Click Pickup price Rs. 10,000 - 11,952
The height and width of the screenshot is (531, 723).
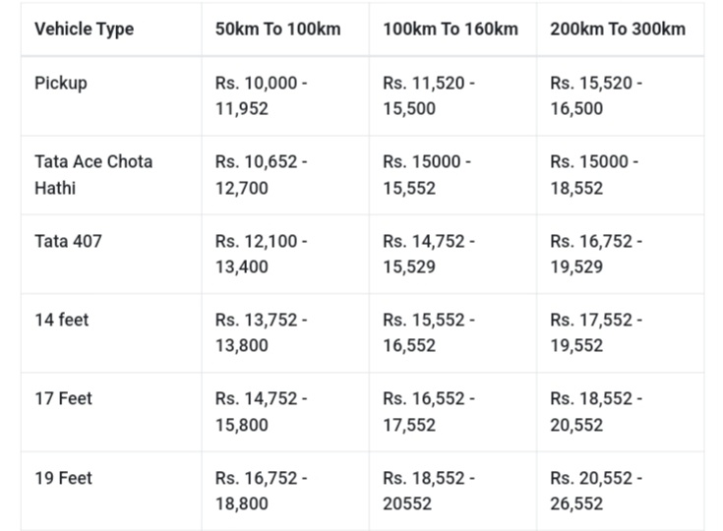tap(262, 95)
